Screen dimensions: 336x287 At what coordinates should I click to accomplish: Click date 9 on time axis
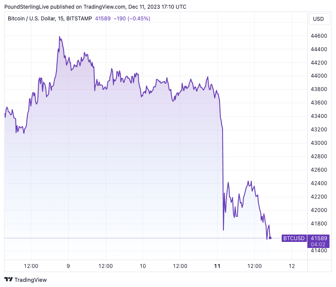click(x=68, y=266)
